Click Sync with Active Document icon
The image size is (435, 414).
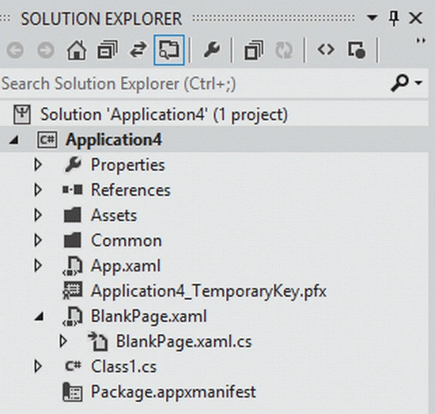tap(138, 50)
